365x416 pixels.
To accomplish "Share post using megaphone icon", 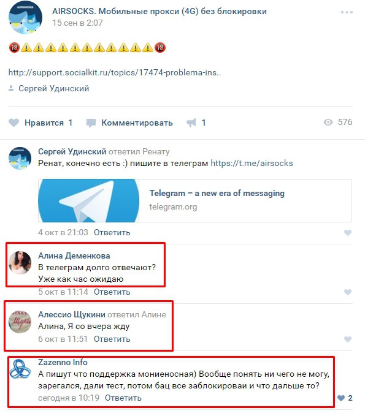I will (x=191, y=123).
